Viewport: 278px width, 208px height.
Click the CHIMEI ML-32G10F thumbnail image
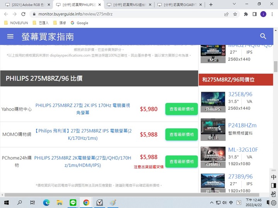tap(213, 157)
